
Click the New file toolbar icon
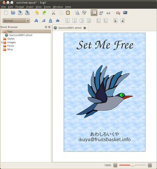[6, 13]
